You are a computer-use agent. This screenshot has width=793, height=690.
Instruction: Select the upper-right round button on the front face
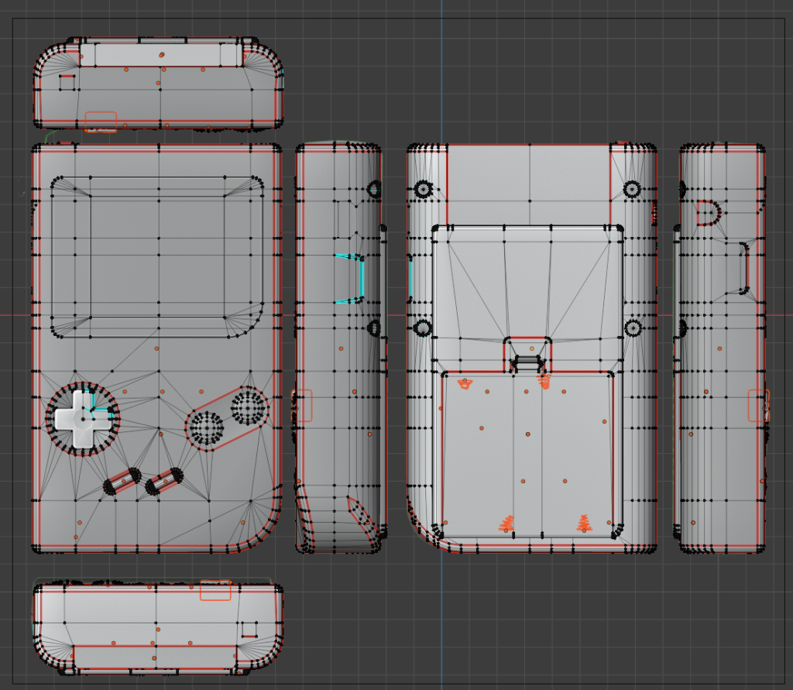249,407
